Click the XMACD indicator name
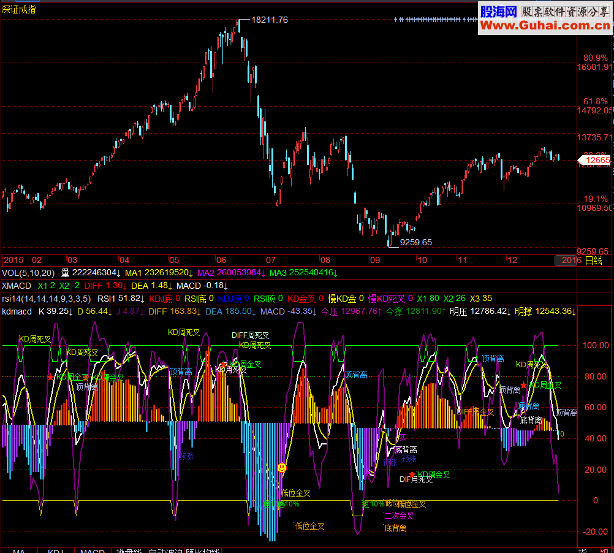 click(17, 286)
